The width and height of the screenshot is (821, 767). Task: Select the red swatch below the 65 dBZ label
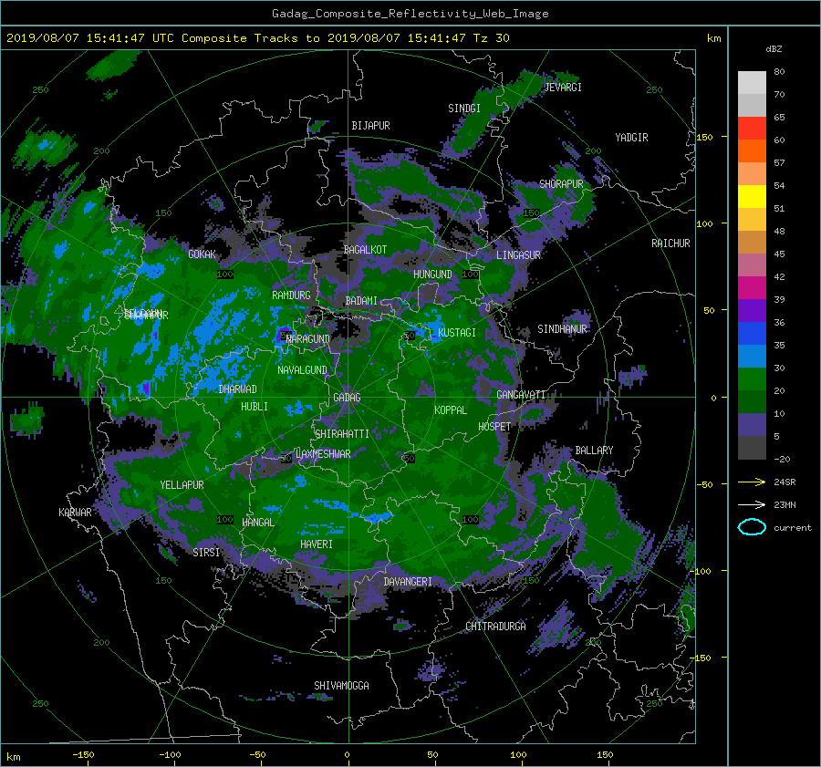tap(752, 128)
